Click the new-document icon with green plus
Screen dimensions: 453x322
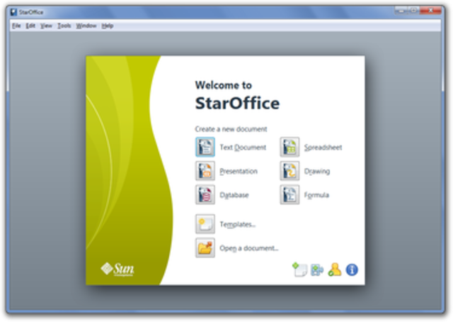tap(300, 270)
